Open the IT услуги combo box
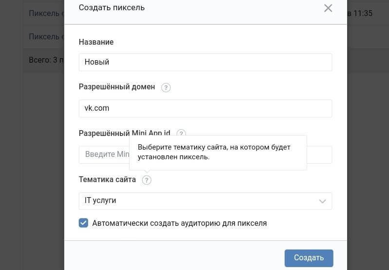 coord(195,201)
